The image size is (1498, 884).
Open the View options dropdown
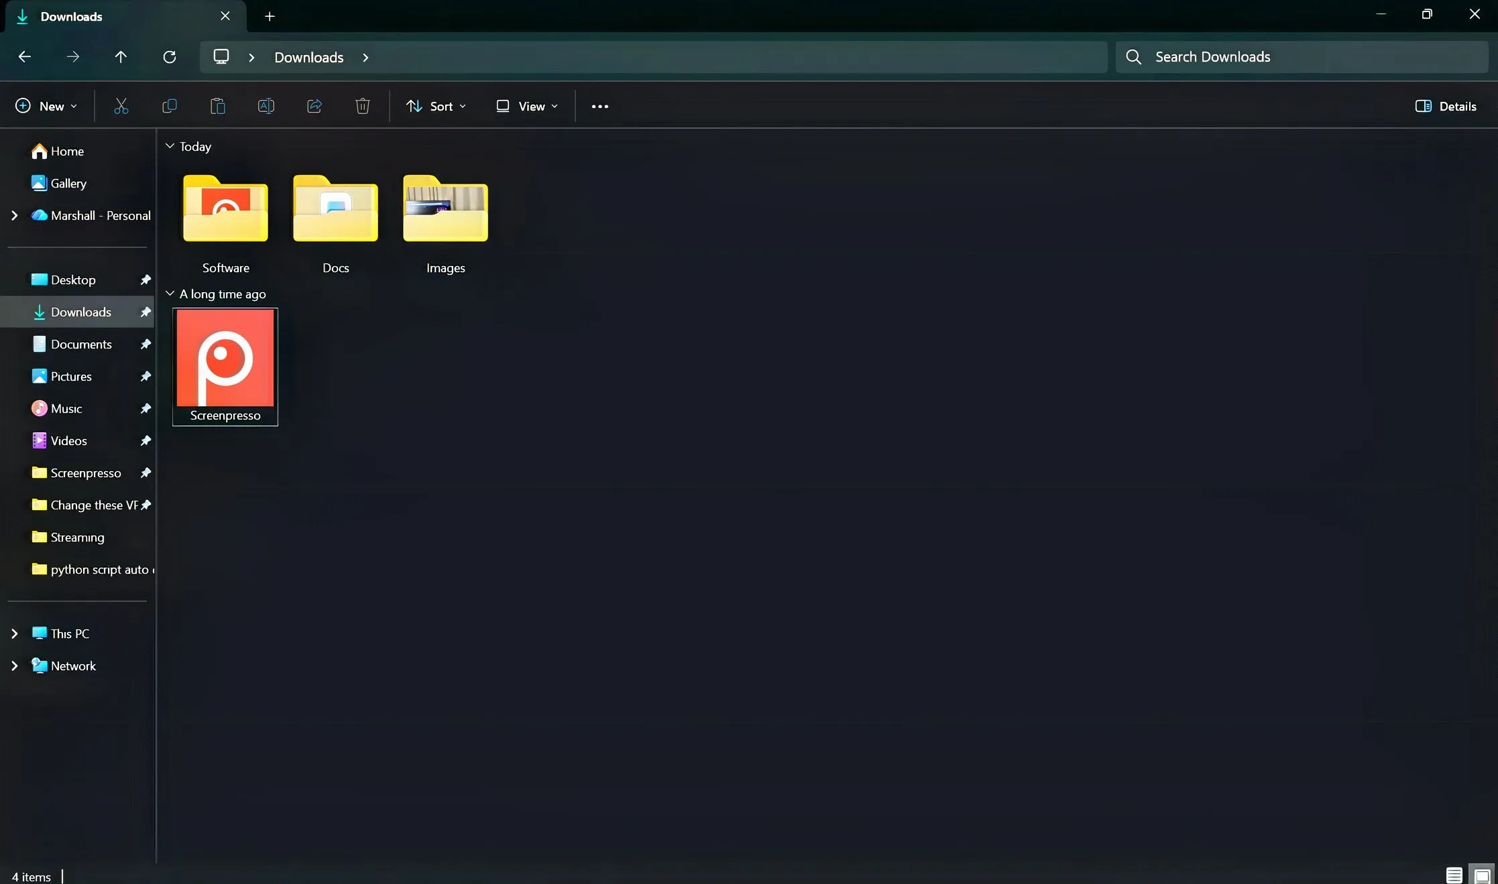527,106
